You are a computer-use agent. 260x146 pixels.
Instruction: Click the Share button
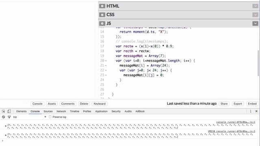coord(224,104)
